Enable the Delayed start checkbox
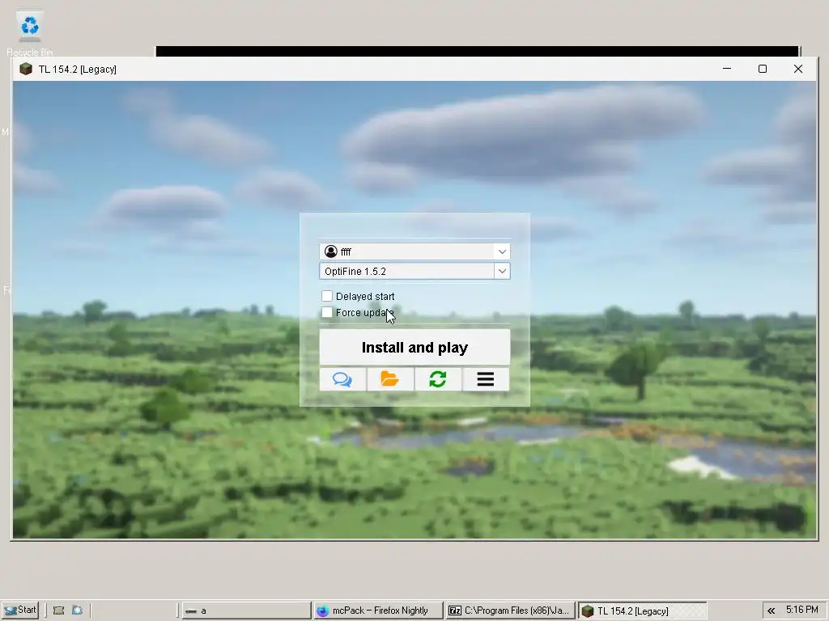Image resolution: width=829 pixels, height=621 pixels. pyautogui.click(x=327, y=296)
